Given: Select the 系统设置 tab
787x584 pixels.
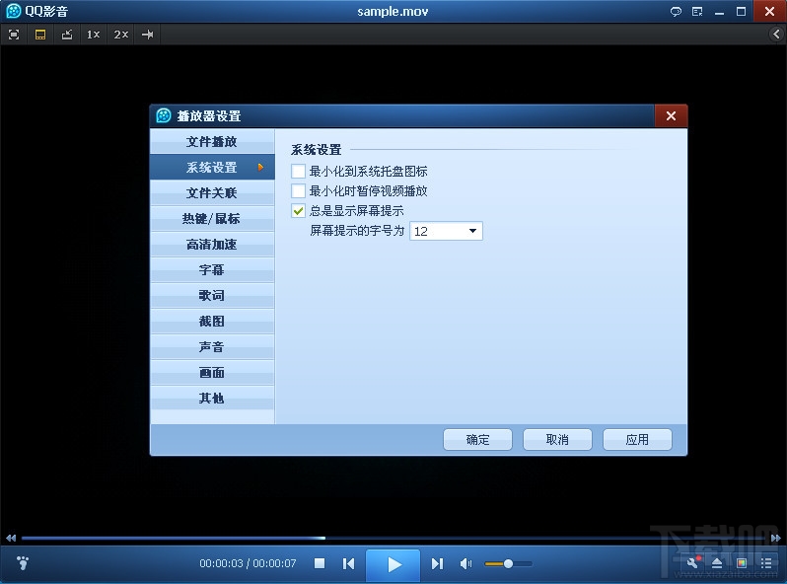Looking at the screenshot, I should point(212,168).
